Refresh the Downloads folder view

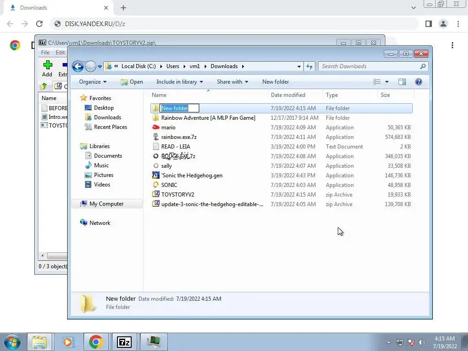[x=309, y=66]
